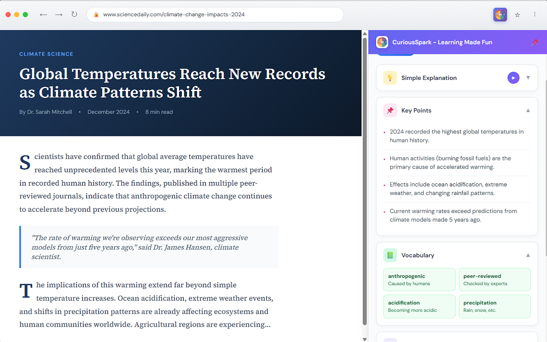Open the browser three-dot menu
The height and width of the screenshot is (342, 547).
point(535,14)
